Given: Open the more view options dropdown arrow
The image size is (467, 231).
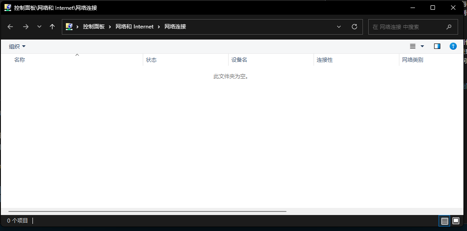Looking at the screenshot, I should (422, 46).
